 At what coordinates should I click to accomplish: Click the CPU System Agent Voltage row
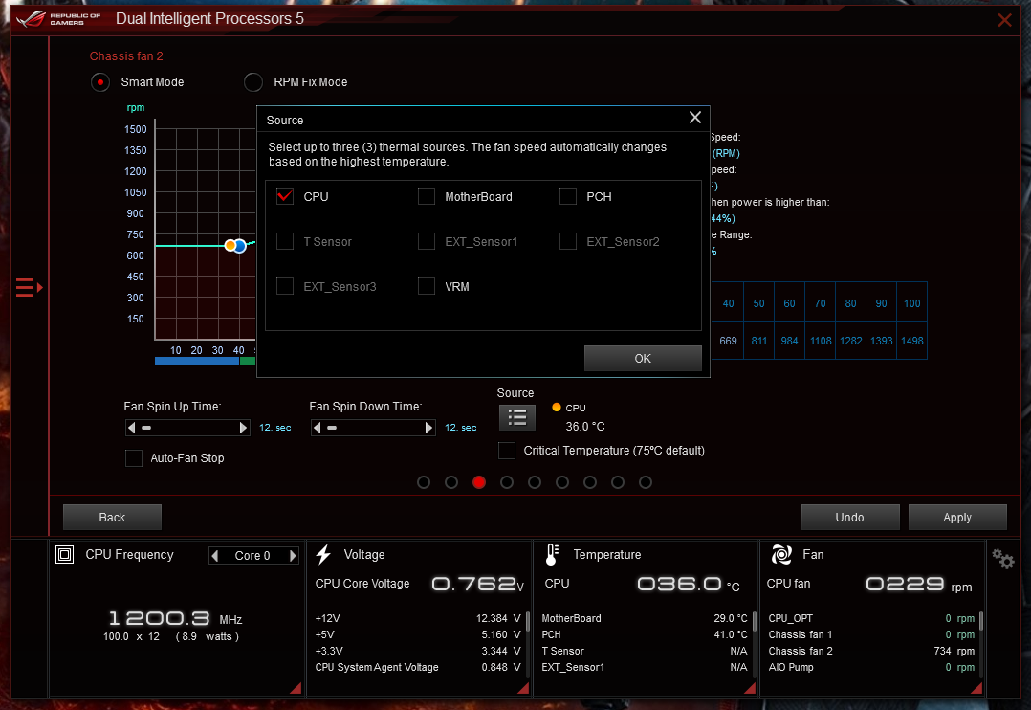418,667
